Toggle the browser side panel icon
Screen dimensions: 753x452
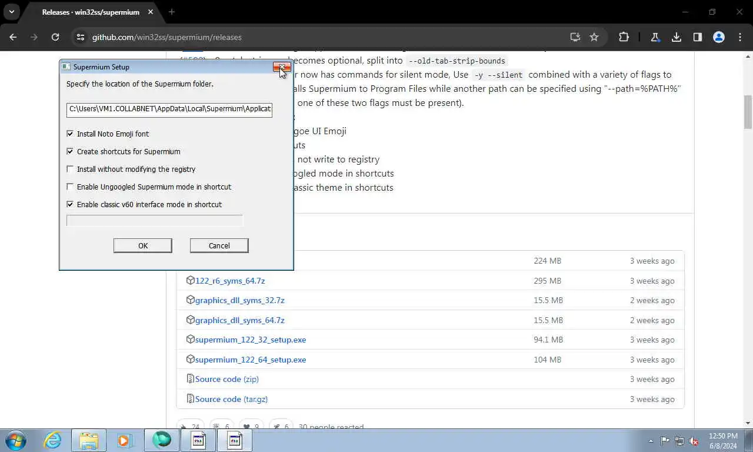coord(698,37)
